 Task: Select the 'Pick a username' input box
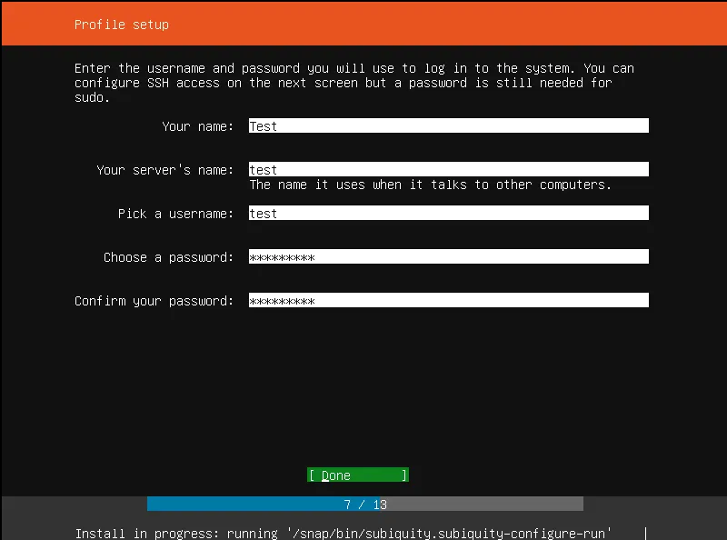[448, 214]
